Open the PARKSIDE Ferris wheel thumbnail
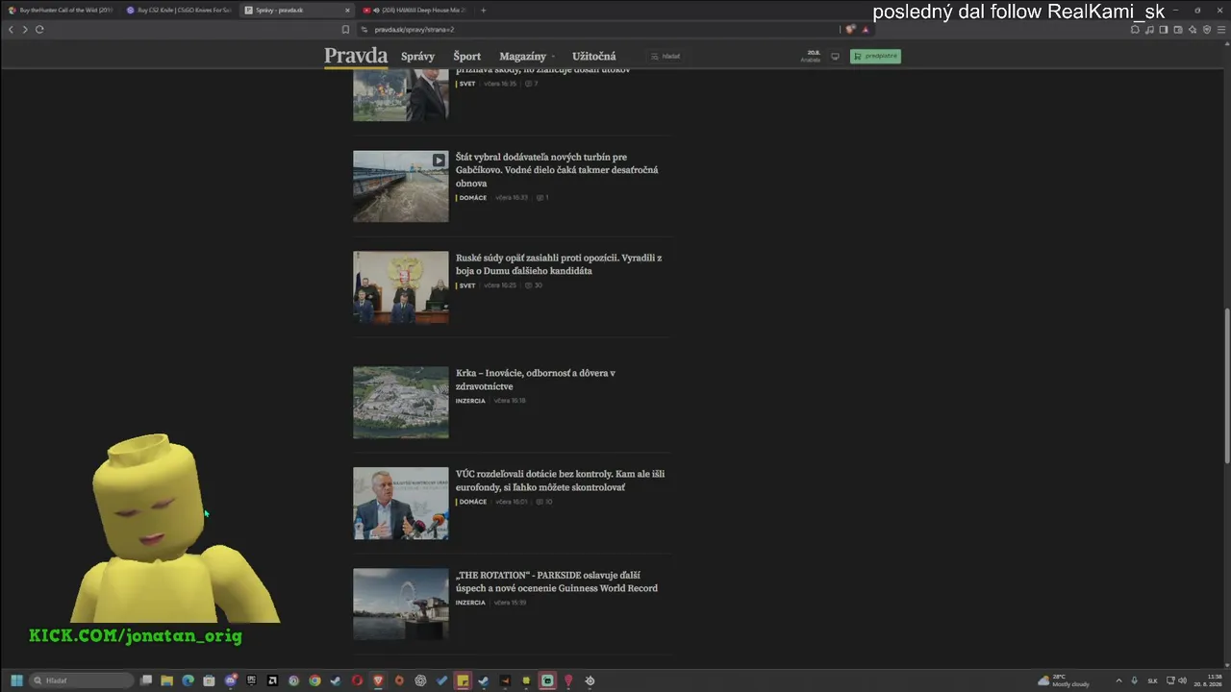This screenshot has width=1231, height=692. (x=400, y=605)
